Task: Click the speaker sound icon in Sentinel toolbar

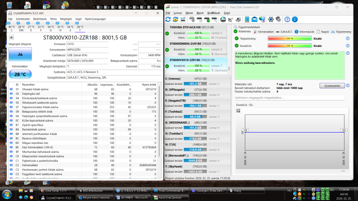Action: pos(278,20)
